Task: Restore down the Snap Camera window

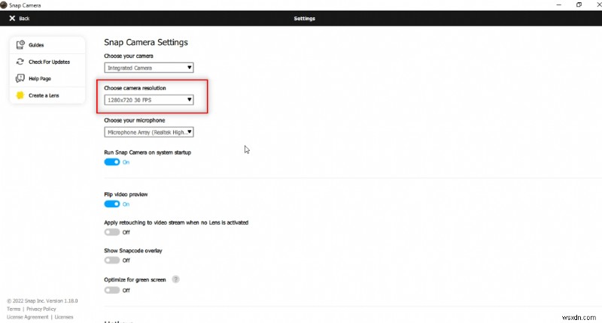Action: tap(579, 5)
